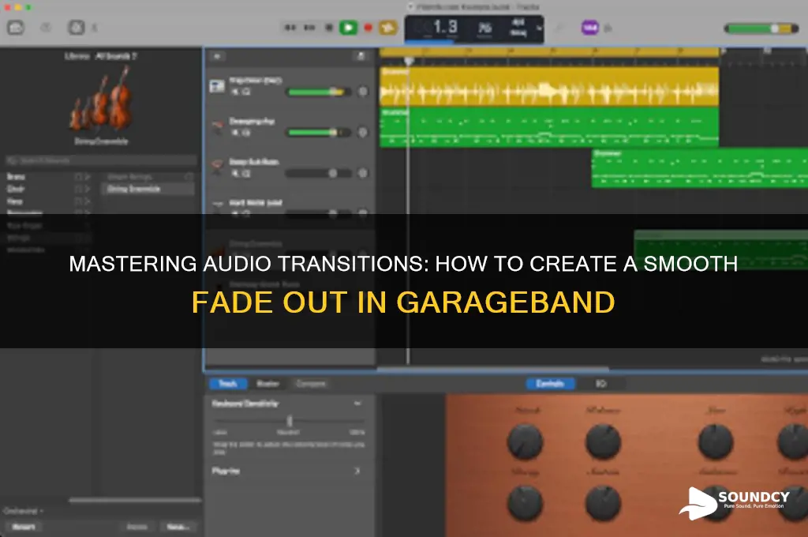Toggle the purple Count-in button

click(x=589, y=28)
